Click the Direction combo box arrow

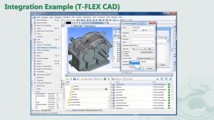pyautogui.click(x=139, y=62)
